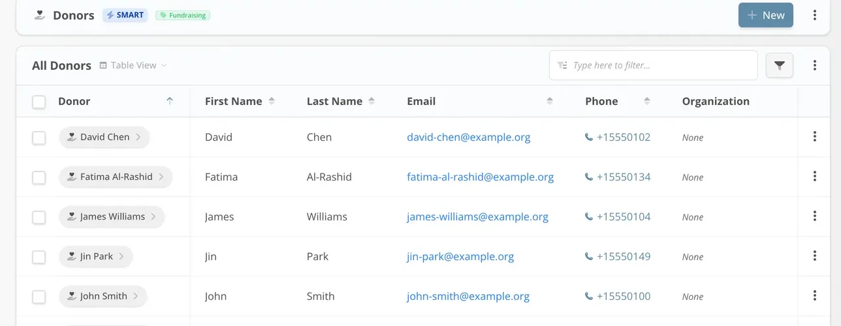Open row actions for James Williams
Image resolution: width=841 pixels, height=326 pixels.
(x=814, y=216)
